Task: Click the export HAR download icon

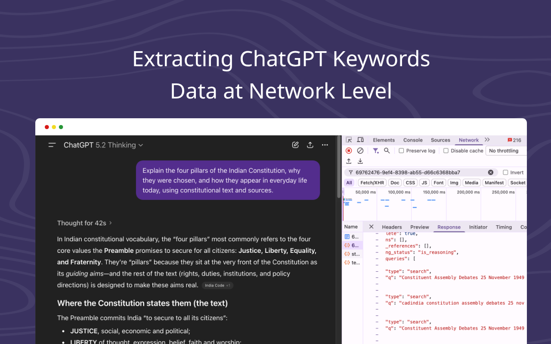Action: click(360, 161)
